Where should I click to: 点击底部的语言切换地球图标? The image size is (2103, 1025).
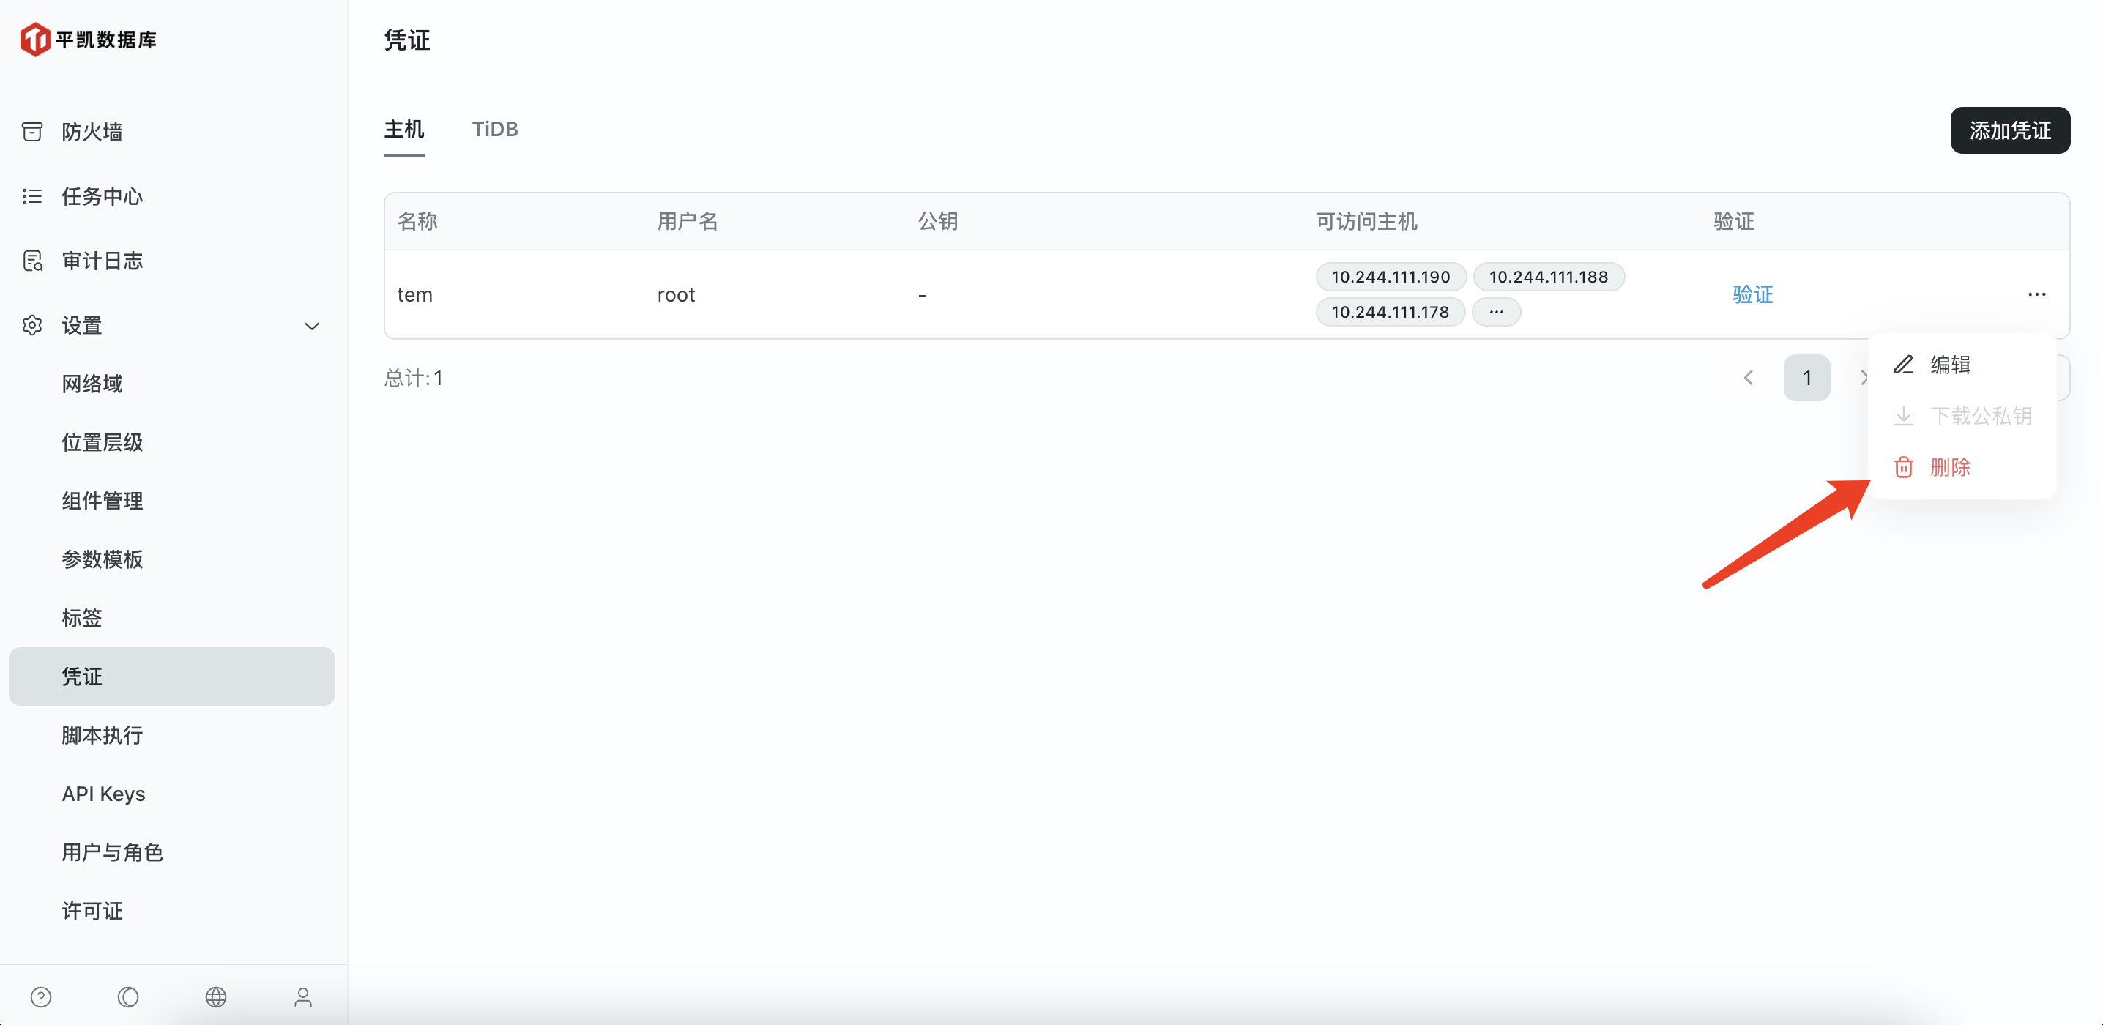point(215,996)
